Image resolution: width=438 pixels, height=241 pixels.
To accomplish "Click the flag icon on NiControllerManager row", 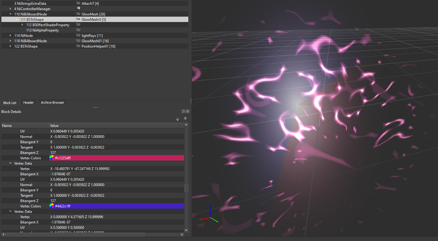I will [78, 9].
